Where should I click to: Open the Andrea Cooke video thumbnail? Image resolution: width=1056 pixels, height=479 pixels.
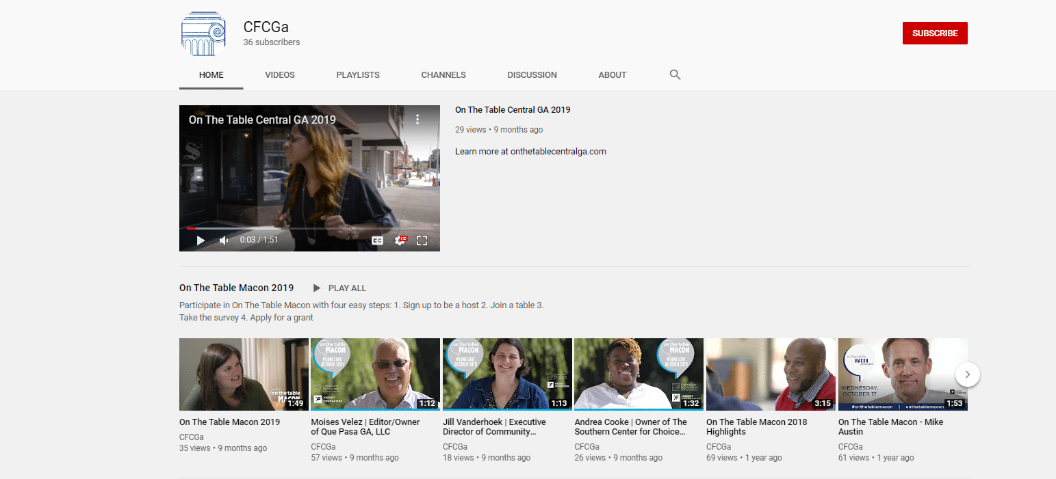[639, 374]
